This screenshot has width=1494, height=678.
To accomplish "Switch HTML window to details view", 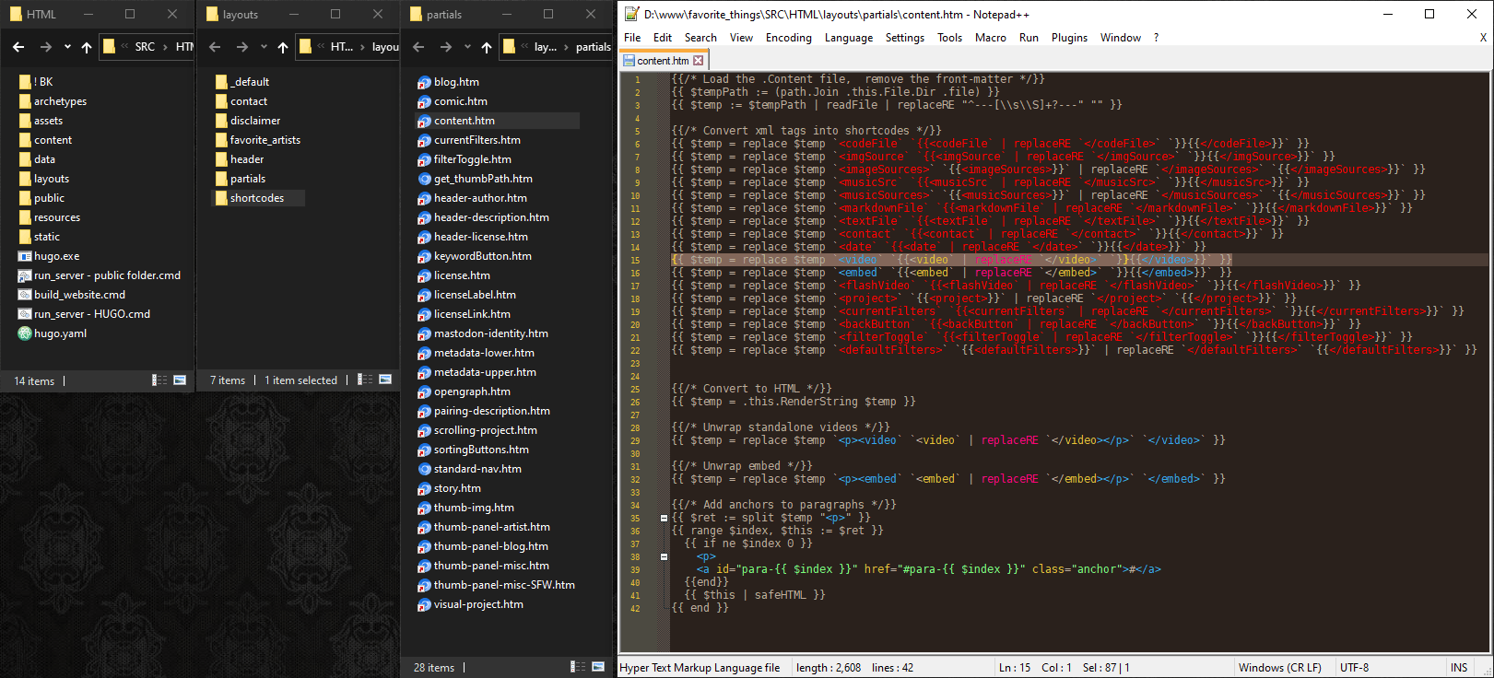I will (159, 380).
